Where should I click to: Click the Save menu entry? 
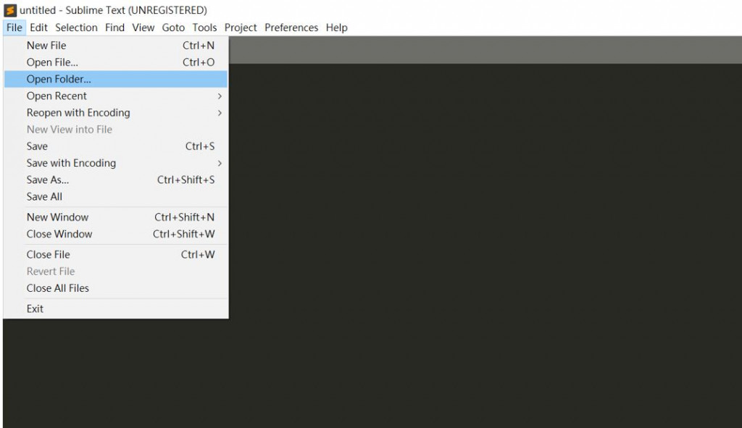pos(115,146)
